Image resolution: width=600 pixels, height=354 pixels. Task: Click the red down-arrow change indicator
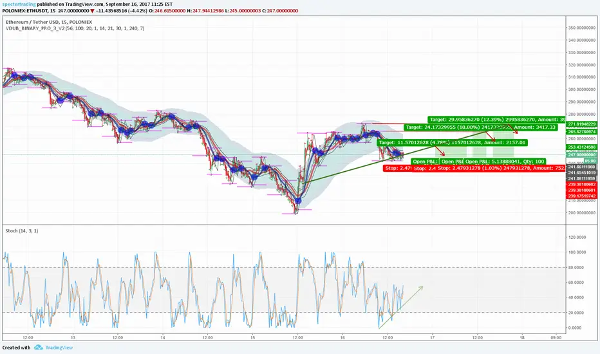point(92,11)
